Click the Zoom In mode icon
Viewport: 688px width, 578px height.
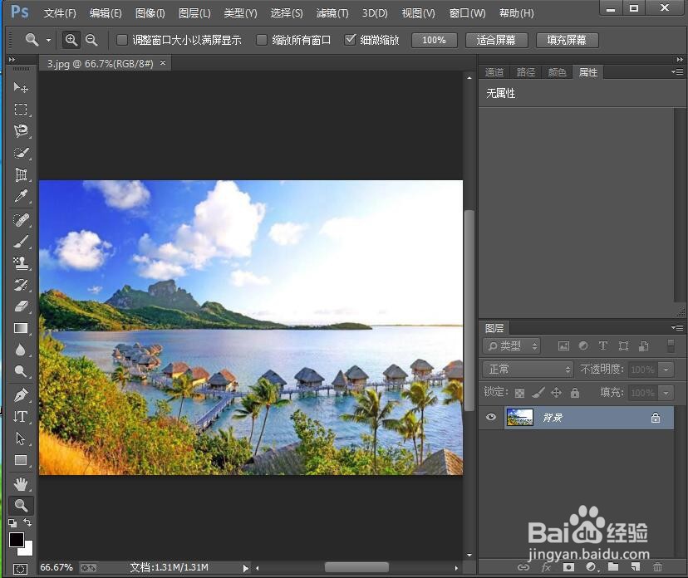coord(71,40)
